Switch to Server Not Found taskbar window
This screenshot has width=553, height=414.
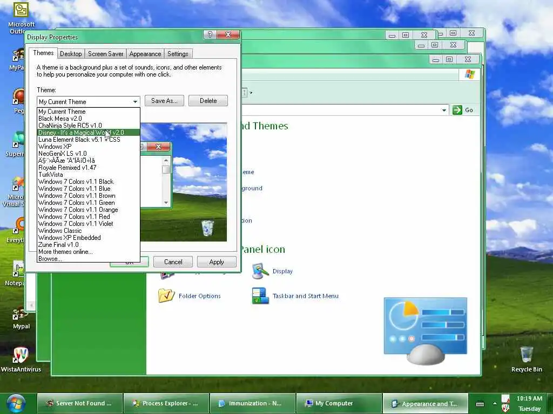tap(80, 403)
